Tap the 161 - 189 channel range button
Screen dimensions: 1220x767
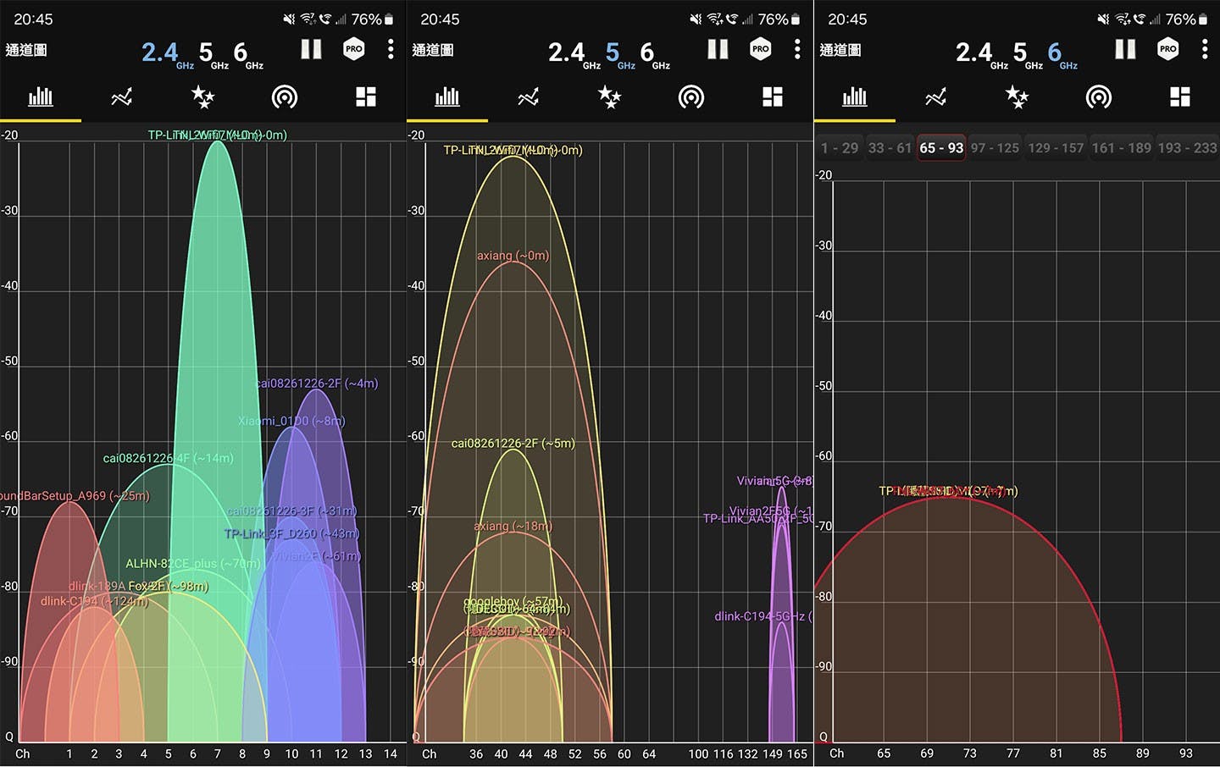pyautogui.click(x=1121, y=148)
